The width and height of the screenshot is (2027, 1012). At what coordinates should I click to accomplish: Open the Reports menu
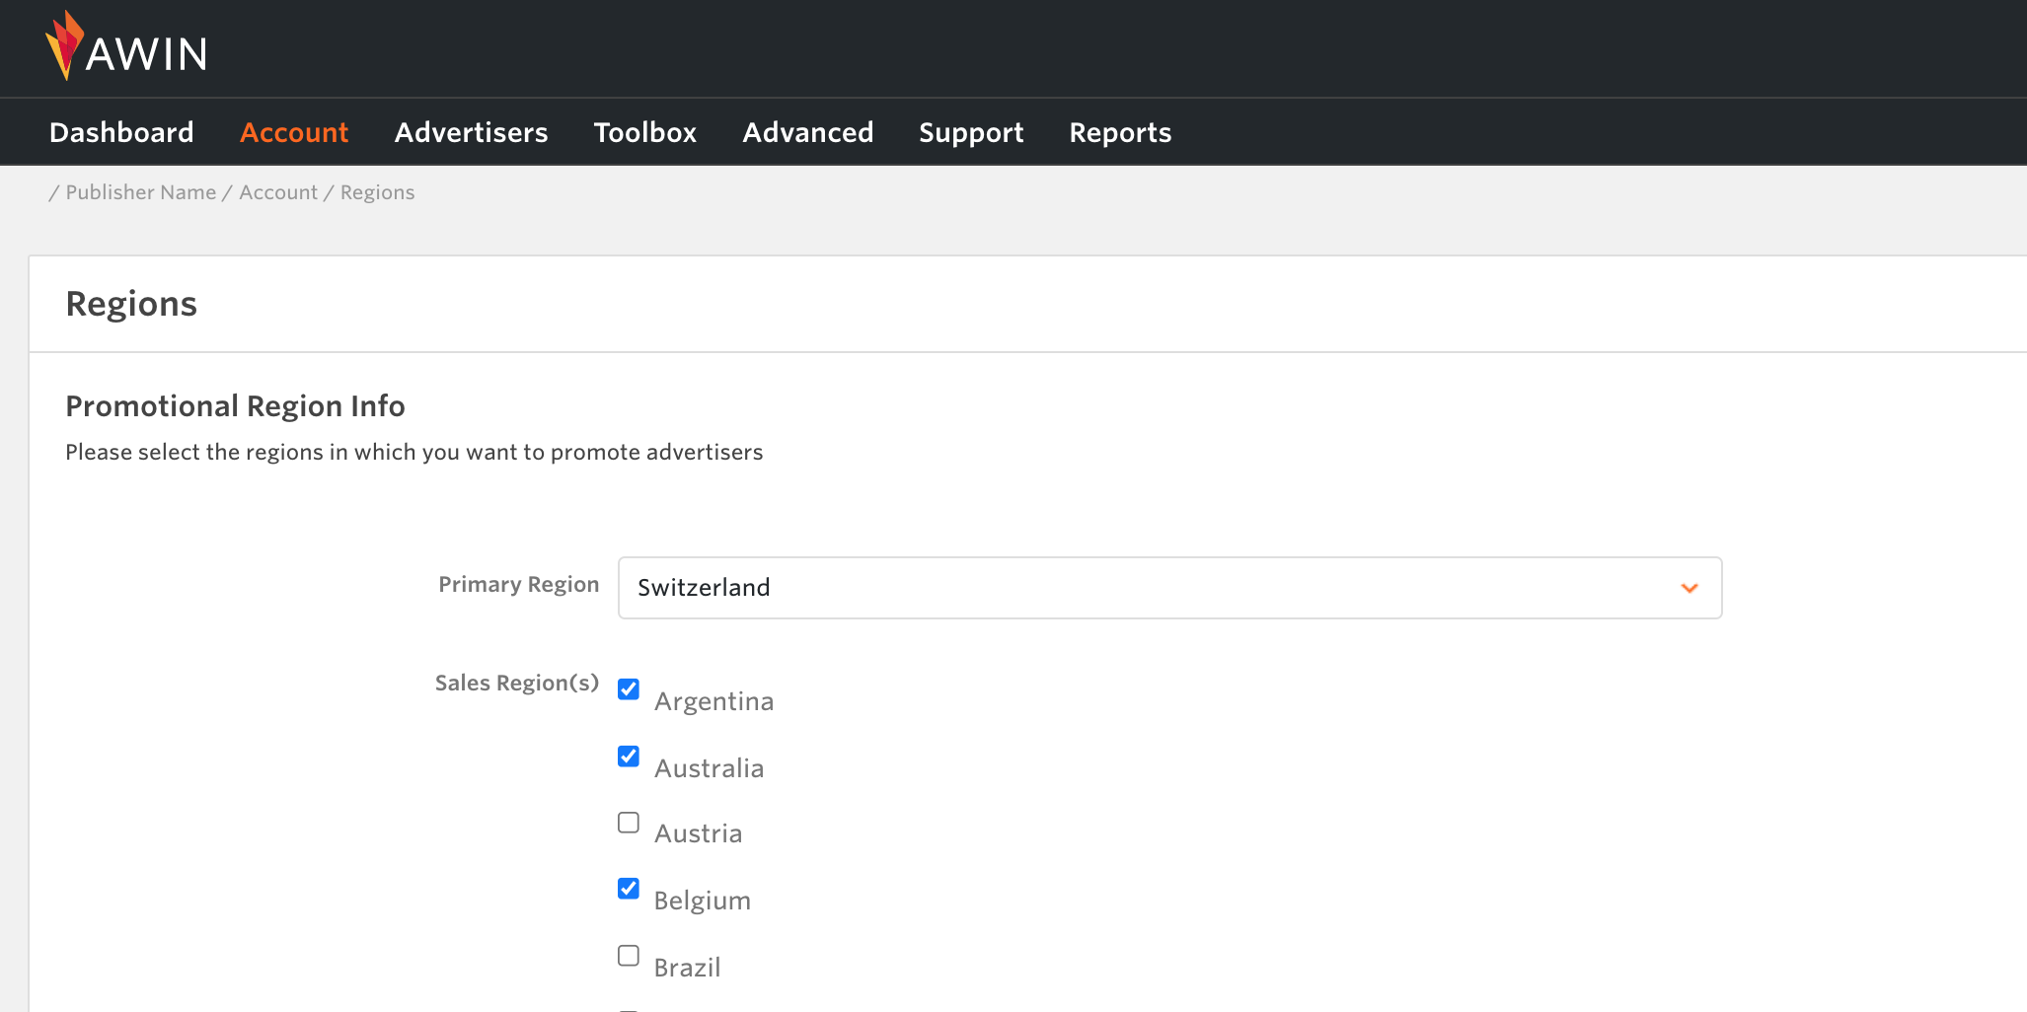pos(1120,131)
